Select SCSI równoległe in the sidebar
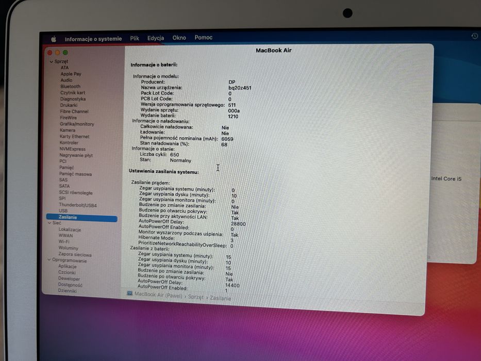The height and width of the screenshot is (361, 481). [76, 193]
